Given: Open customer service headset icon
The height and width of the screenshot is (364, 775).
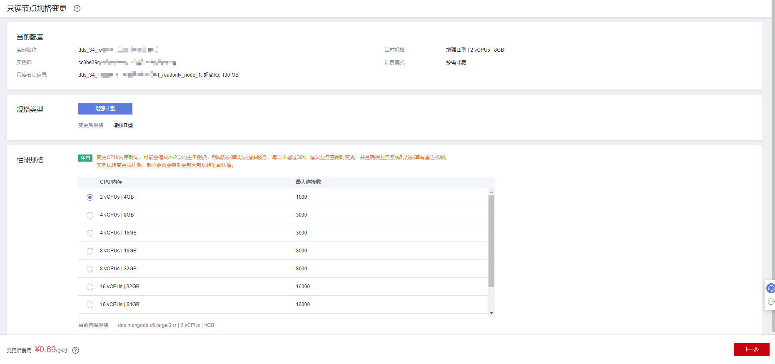Looking at the screenshot, I should click(x=771, y=288).
